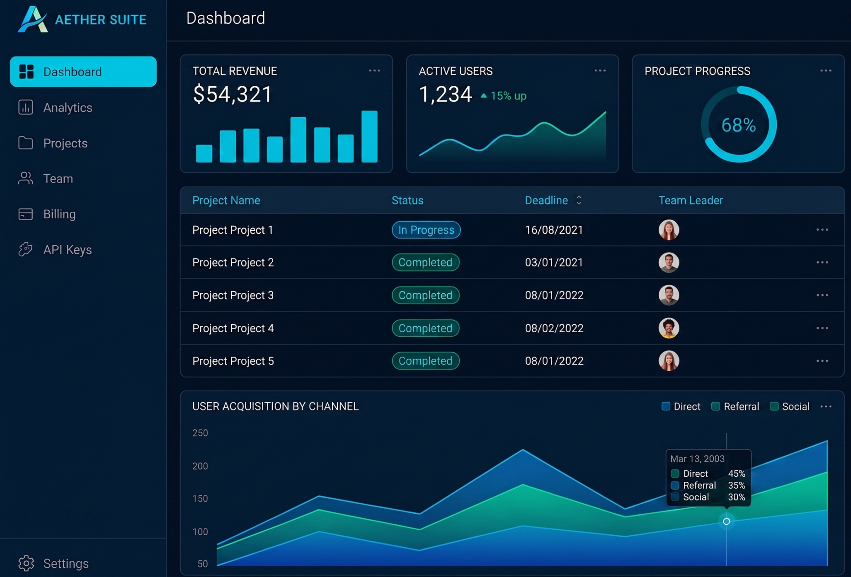Click Project Project 1 team leader avatar
Viewport: 851px width, 577px height.
(669, 230)
